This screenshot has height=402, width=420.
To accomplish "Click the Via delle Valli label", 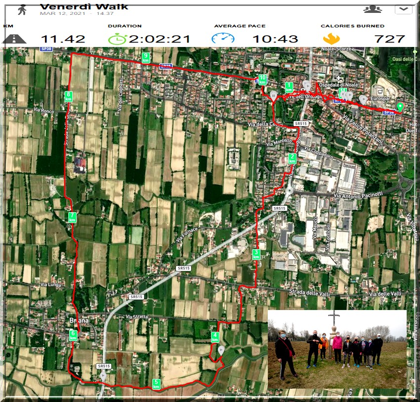I will (385, 294).
